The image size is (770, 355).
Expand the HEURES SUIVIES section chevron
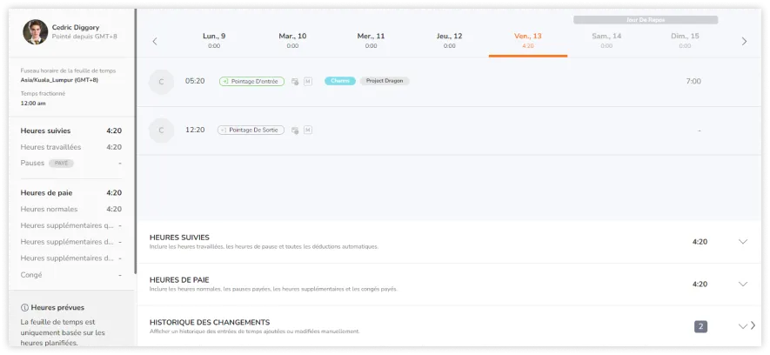[743, 242]
